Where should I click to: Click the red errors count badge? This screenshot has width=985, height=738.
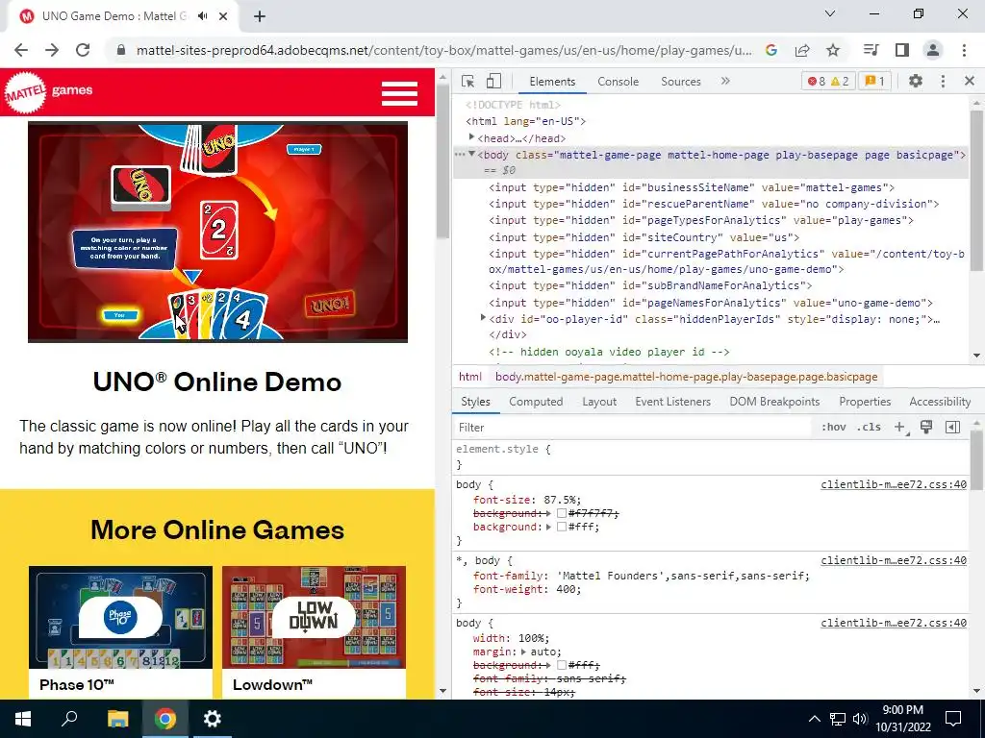pos(817,82)
